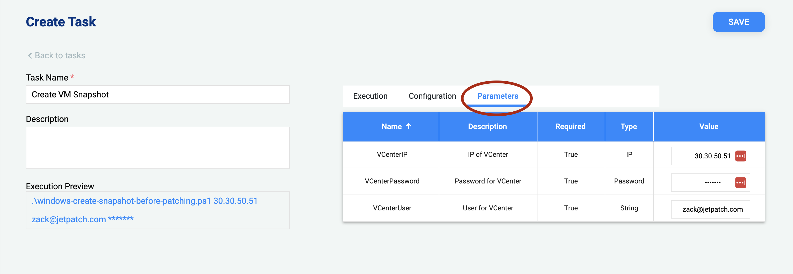
Task: Select the VCenterIP parameter row
Action: [393, 154]
